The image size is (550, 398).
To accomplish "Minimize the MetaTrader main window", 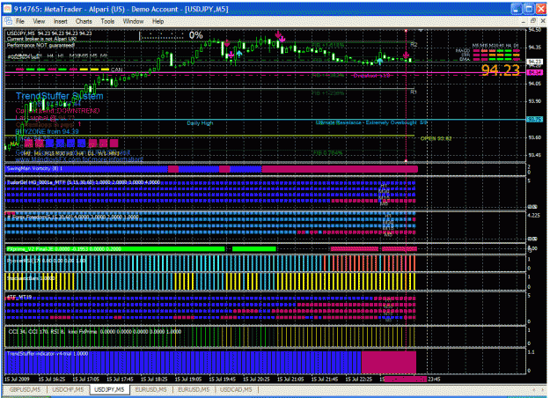I will 516,9.
